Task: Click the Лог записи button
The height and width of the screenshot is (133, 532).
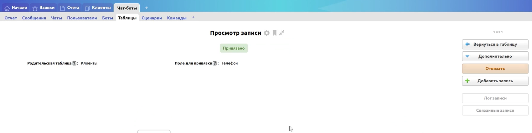Action: (495, 98)
